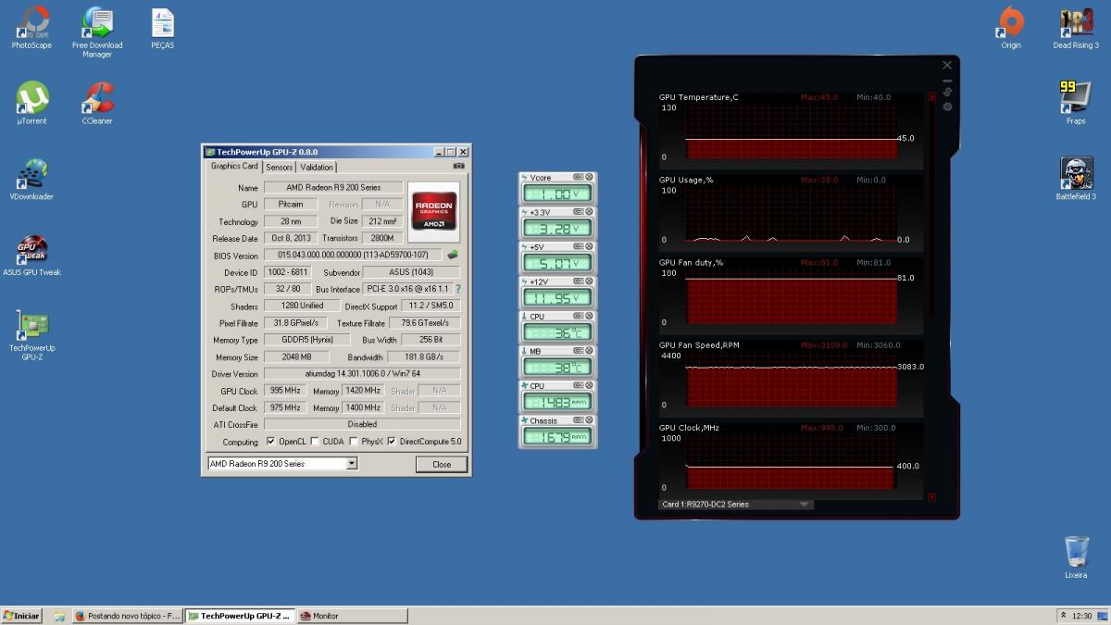1111x625 pixels.
Task: Open settings gear in the Monitor panel
Action: click(947, 106)
